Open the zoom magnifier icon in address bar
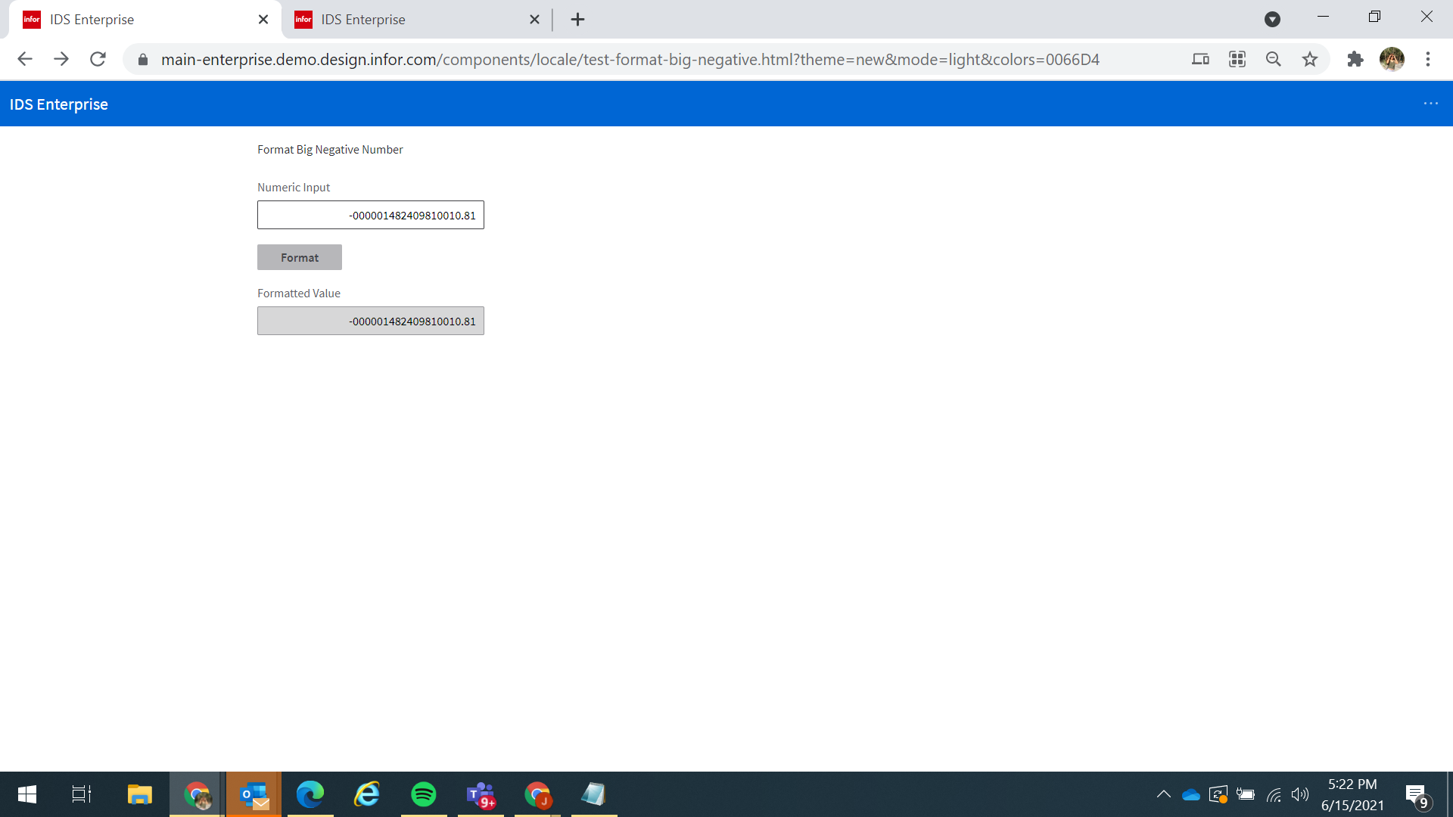Screen dimensions: 1453x817 pos(1274,59)
